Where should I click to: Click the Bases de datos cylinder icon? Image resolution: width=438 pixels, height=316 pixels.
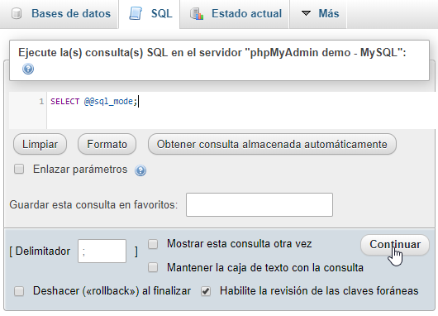tap(17, 13)
